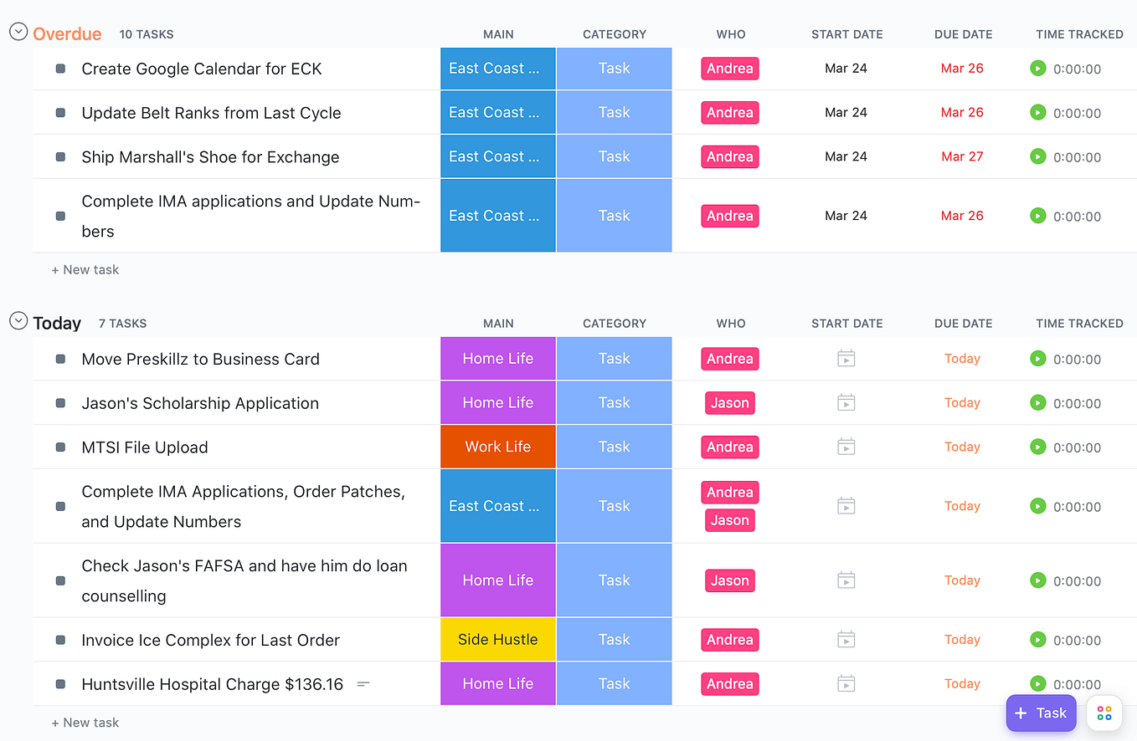
Task: Start time tracking for Invoice Ice Complex
Action: (x=1037, y=639)
